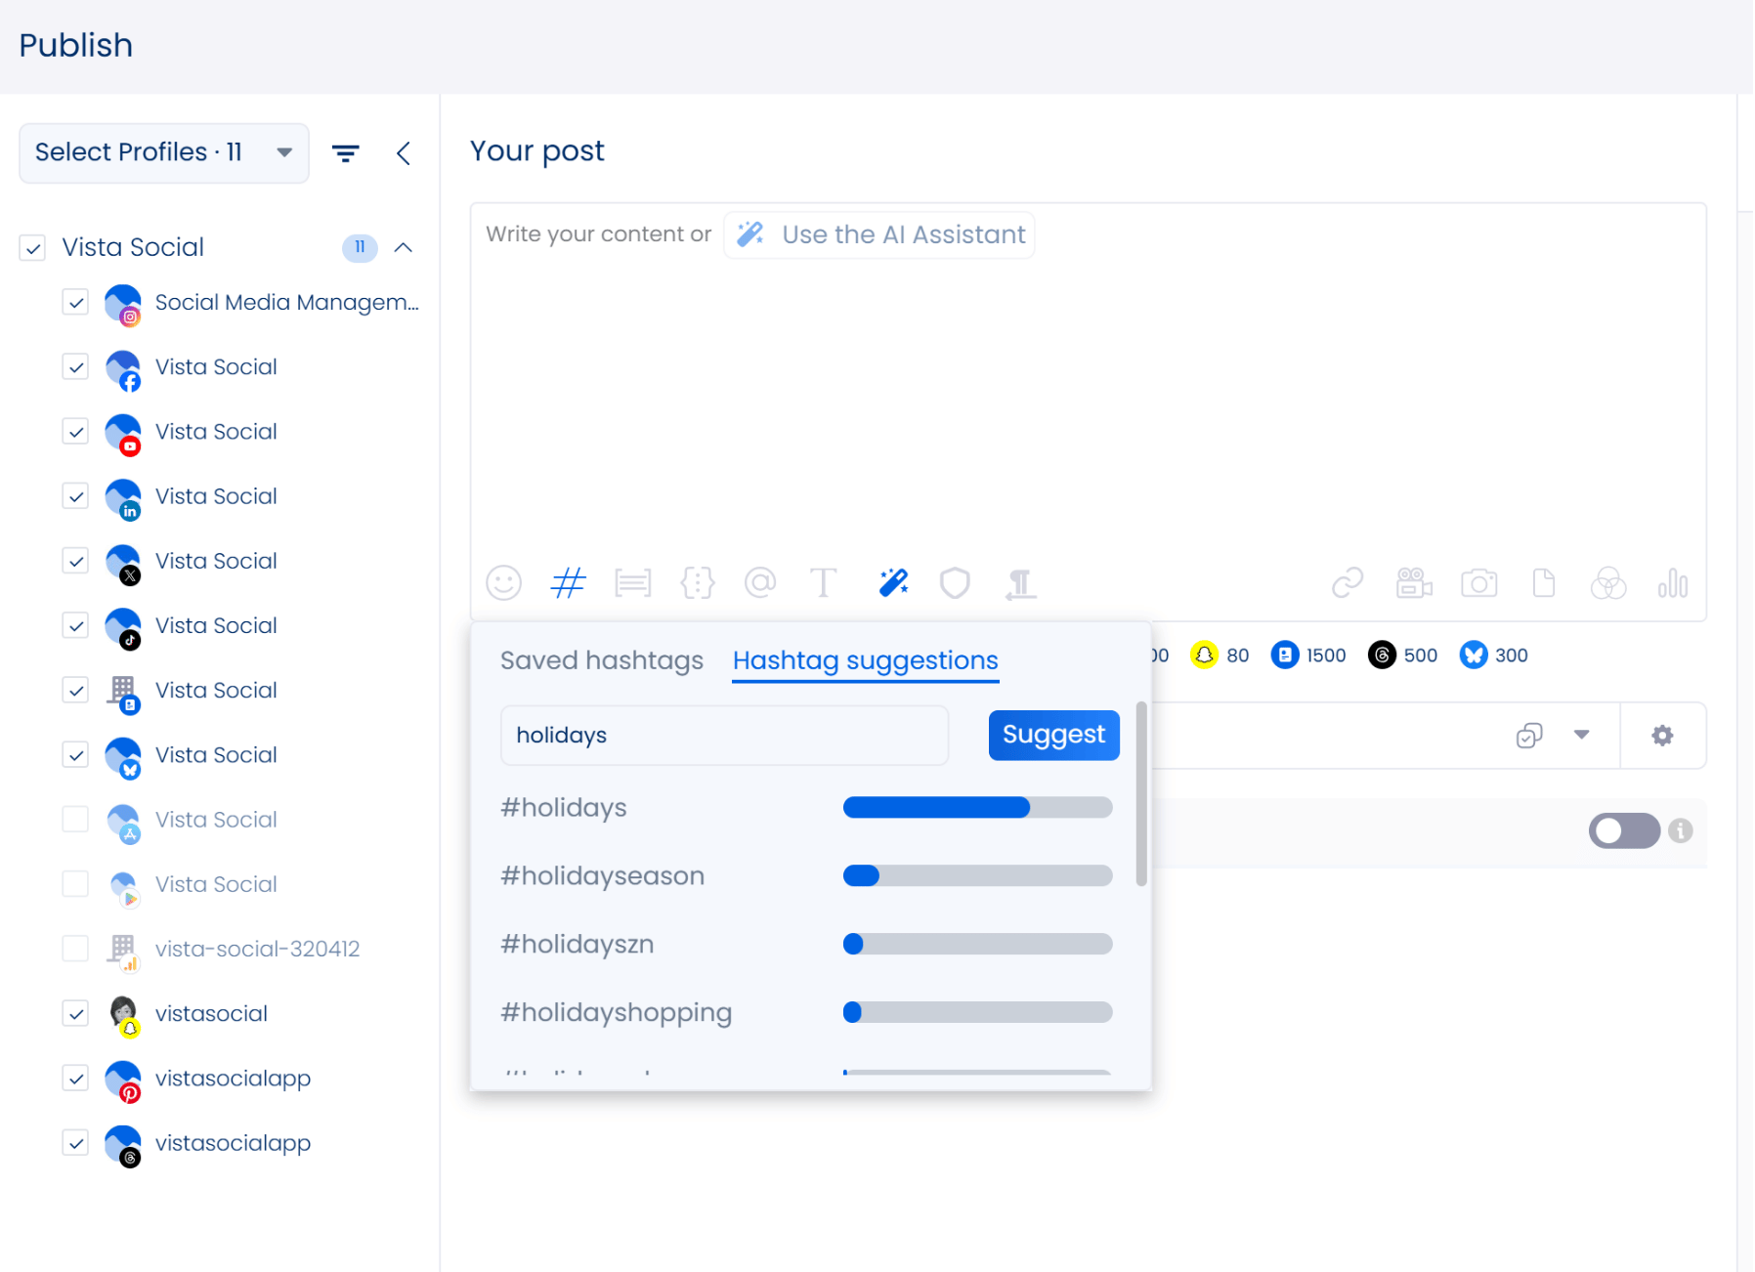Click the video camera icon

(x=1413, y=583)
